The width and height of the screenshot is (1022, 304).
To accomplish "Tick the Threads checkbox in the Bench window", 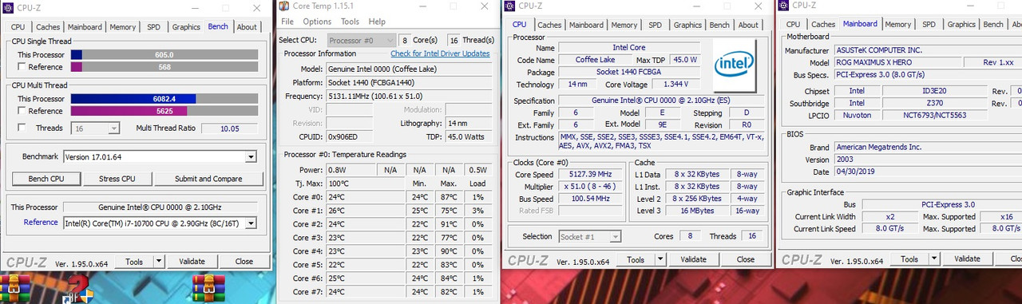I will click(21, 128).
